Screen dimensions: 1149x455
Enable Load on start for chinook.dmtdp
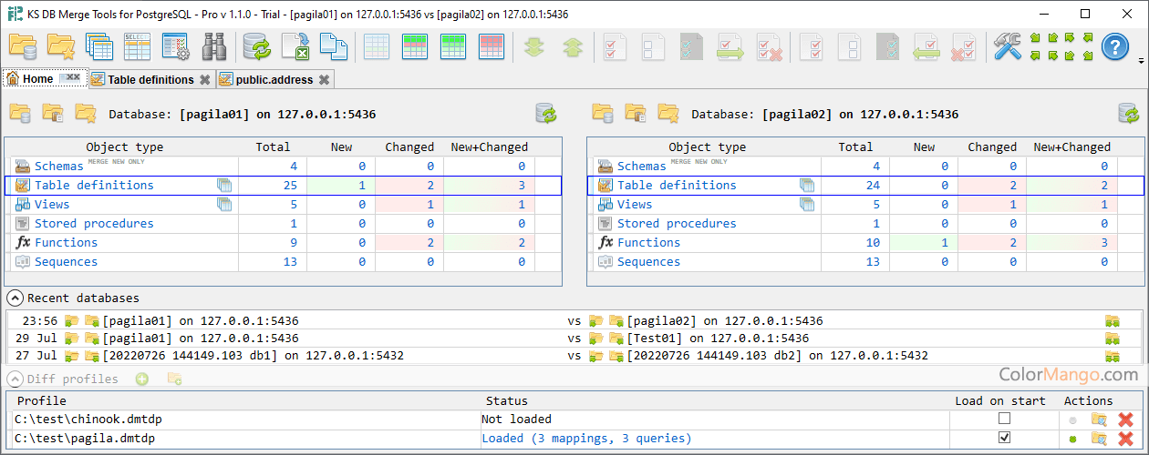[1004, 419]
